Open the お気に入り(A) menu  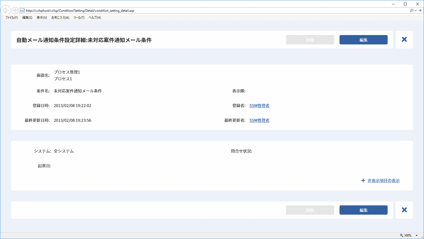60,18
